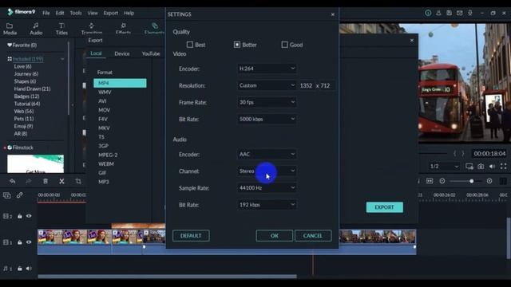
Task: Lock video track 2
Action: [x=20, y=216]
